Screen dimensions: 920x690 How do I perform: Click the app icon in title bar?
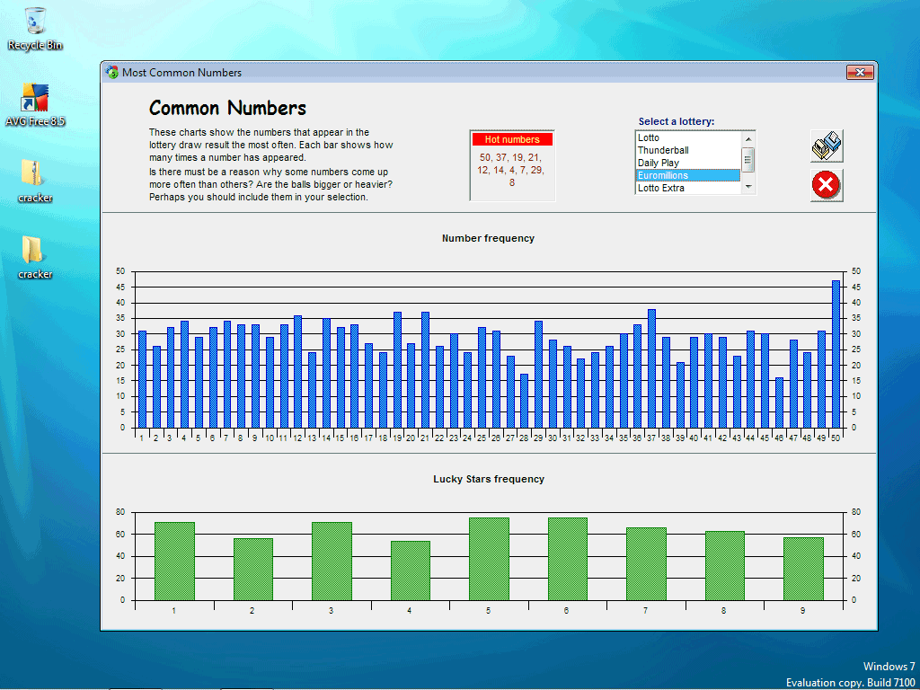[x=111, y=73]
